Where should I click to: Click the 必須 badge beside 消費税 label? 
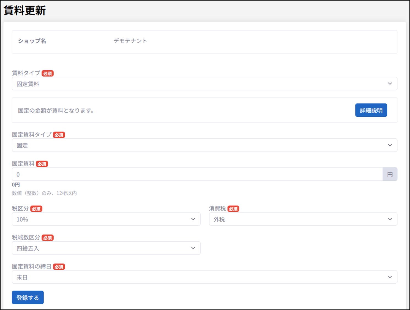pyautogui.click(x=233, y=209)
